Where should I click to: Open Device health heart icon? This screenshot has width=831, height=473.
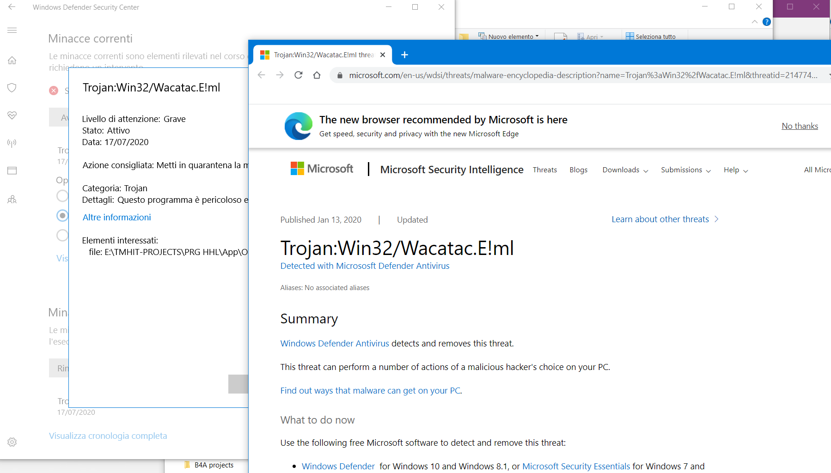click(12, 115)
